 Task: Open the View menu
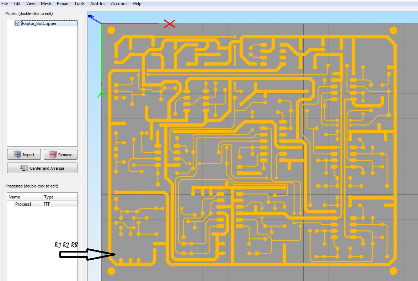pyautogui.click(x=31, y=4)
